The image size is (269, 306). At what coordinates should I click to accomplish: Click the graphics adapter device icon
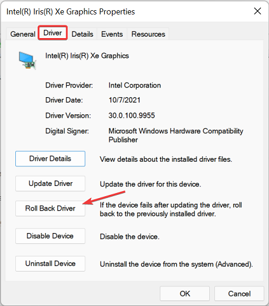click(x=27, y=60)
